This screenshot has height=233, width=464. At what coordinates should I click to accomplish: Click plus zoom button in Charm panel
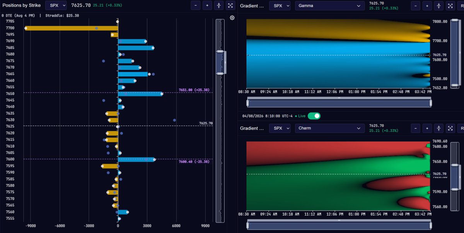point(427,128)
